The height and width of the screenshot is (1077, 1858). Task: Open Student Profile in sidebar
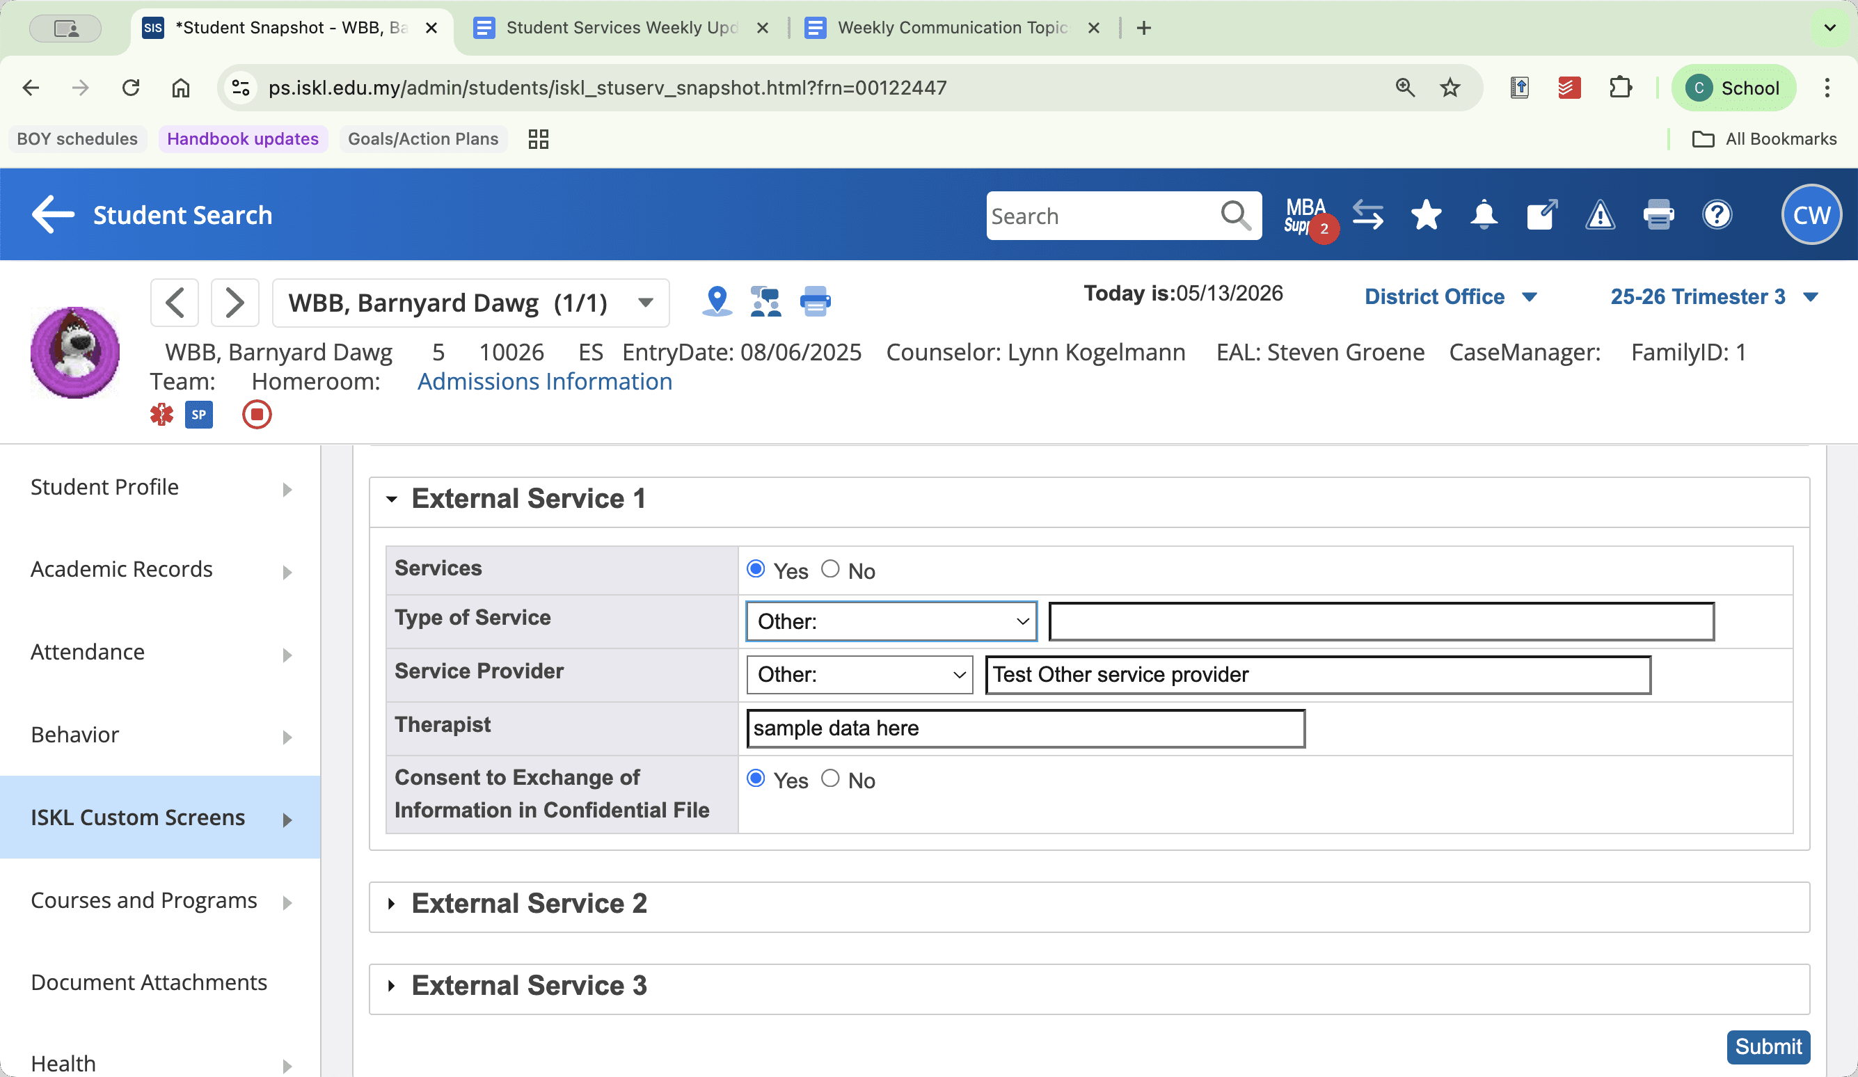click(x=160, y=487)
